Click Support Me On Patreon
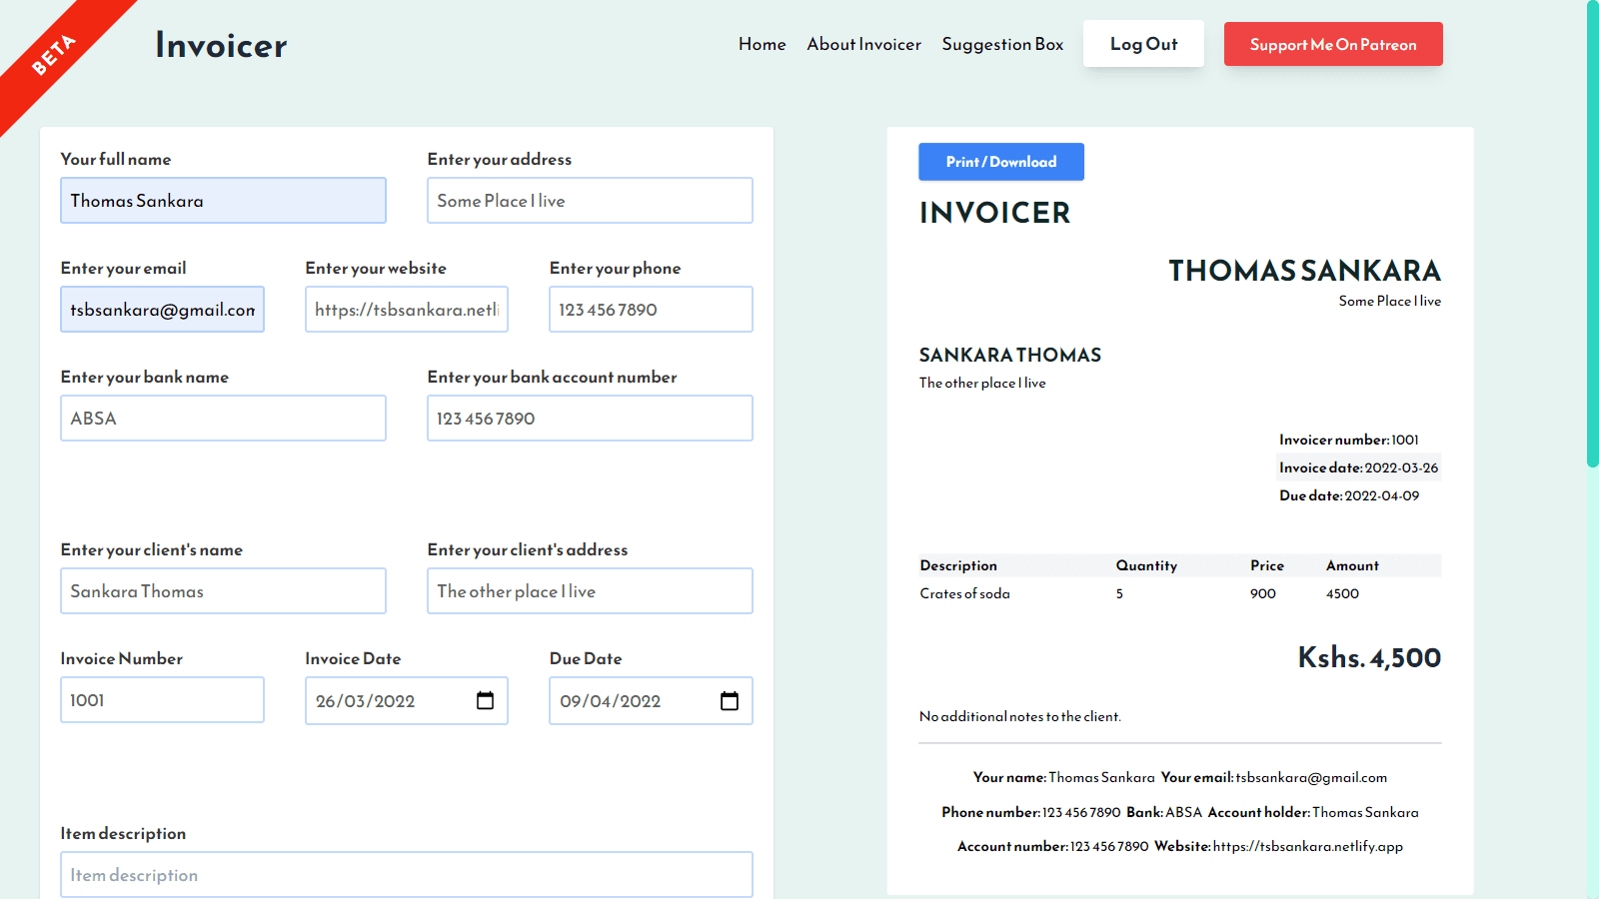This screenshot has height=899, width=1599. [1332, 44]
